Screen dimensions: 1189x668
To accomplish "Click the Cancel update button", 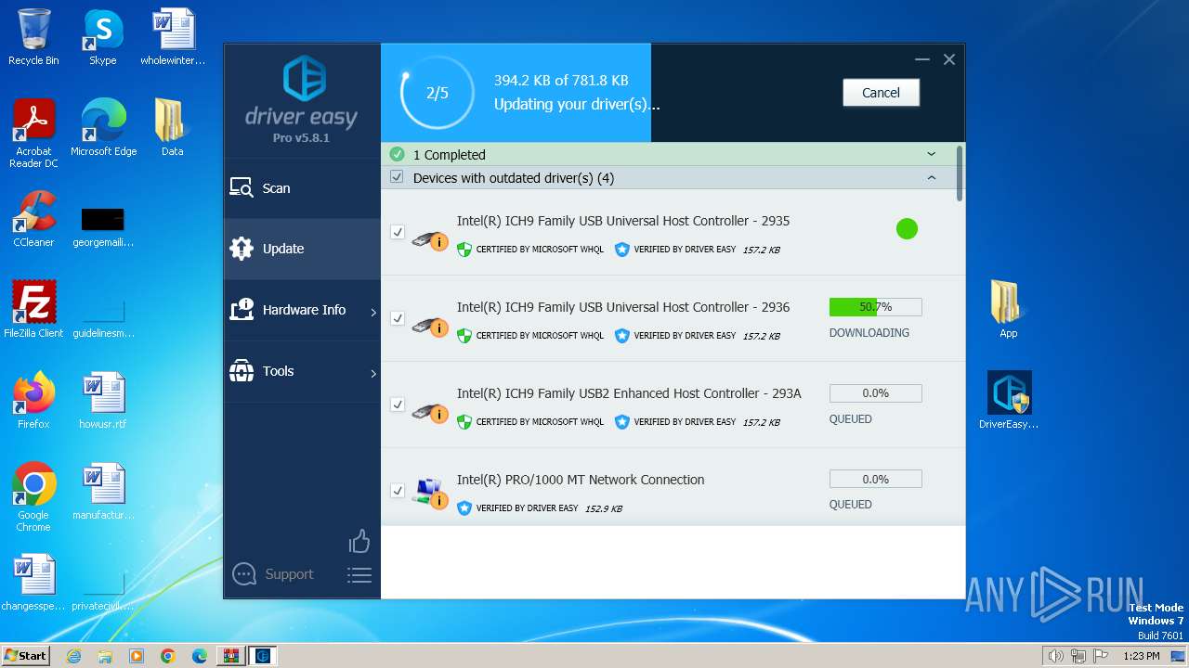I will pyautogui.click(x=881, y=93).
